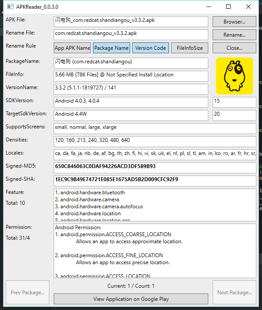Click the Rename File text field
Image resolution: width=262 pixels, height=310 pixels.
(x=131, y=34)
